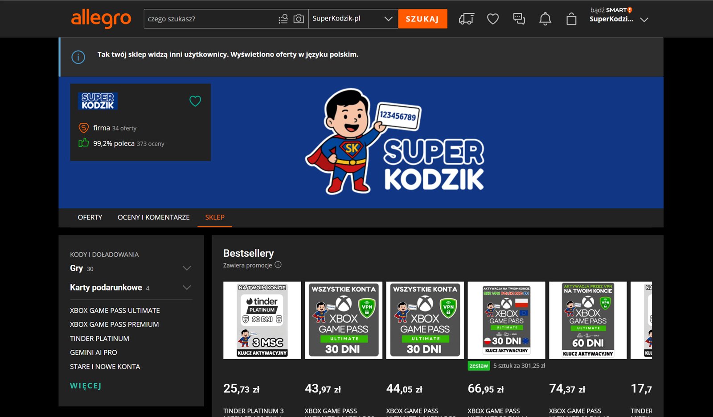713x417 pixels.
Task: Click the 34 oferty text
Action: (124, 128)
